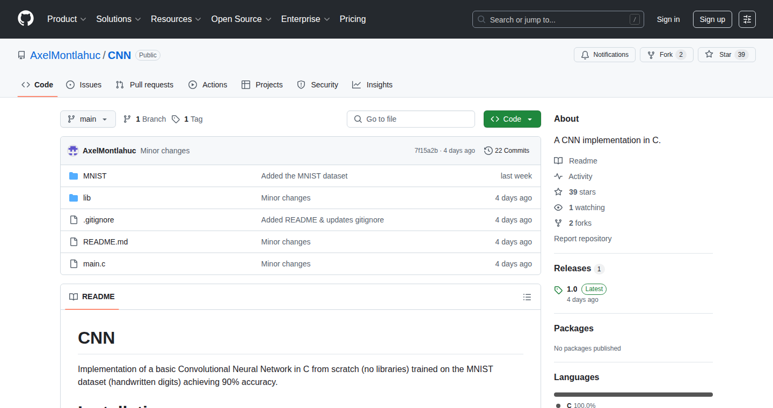Click the Go to file input
This screenshot has height=408, width=773.
coord(411,119)
